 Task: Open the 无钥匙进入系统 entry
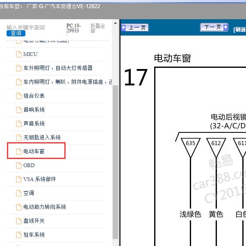coord(42,137)
